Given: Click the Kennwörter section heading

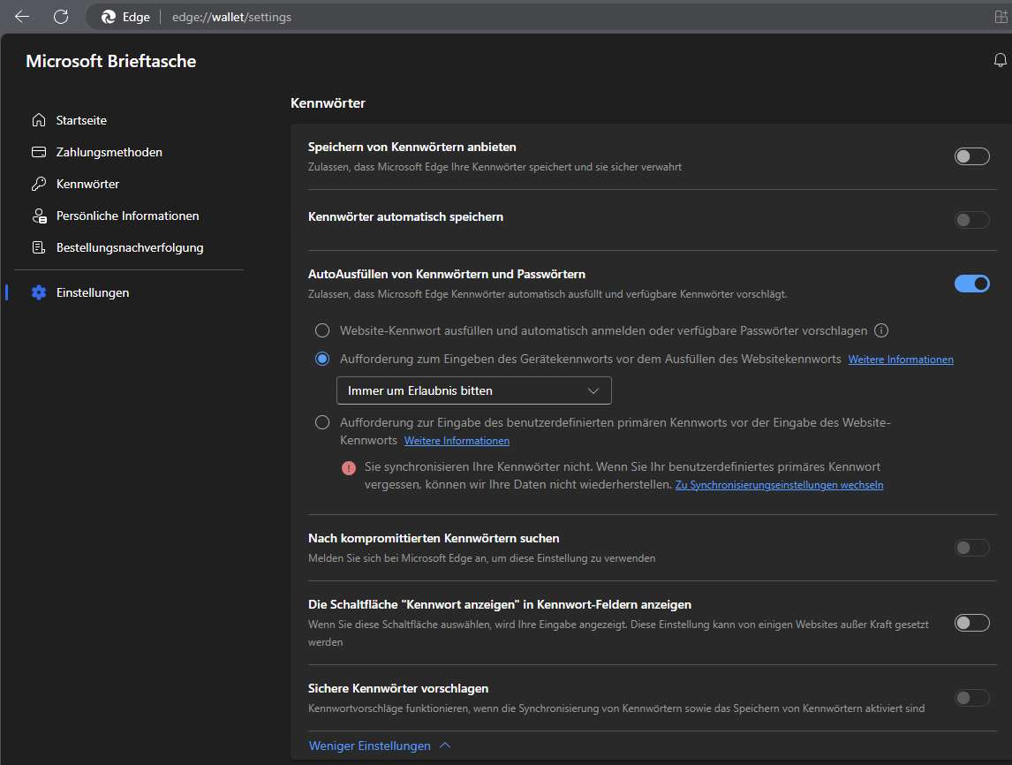Looking at the screenshot, I should pyautogui.click(x=328, y=102).
